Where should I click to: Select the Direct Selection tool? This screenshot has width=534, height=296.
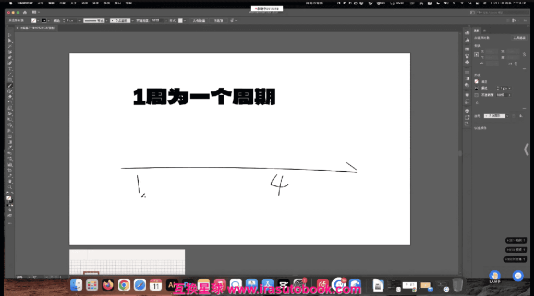(9, 41)
